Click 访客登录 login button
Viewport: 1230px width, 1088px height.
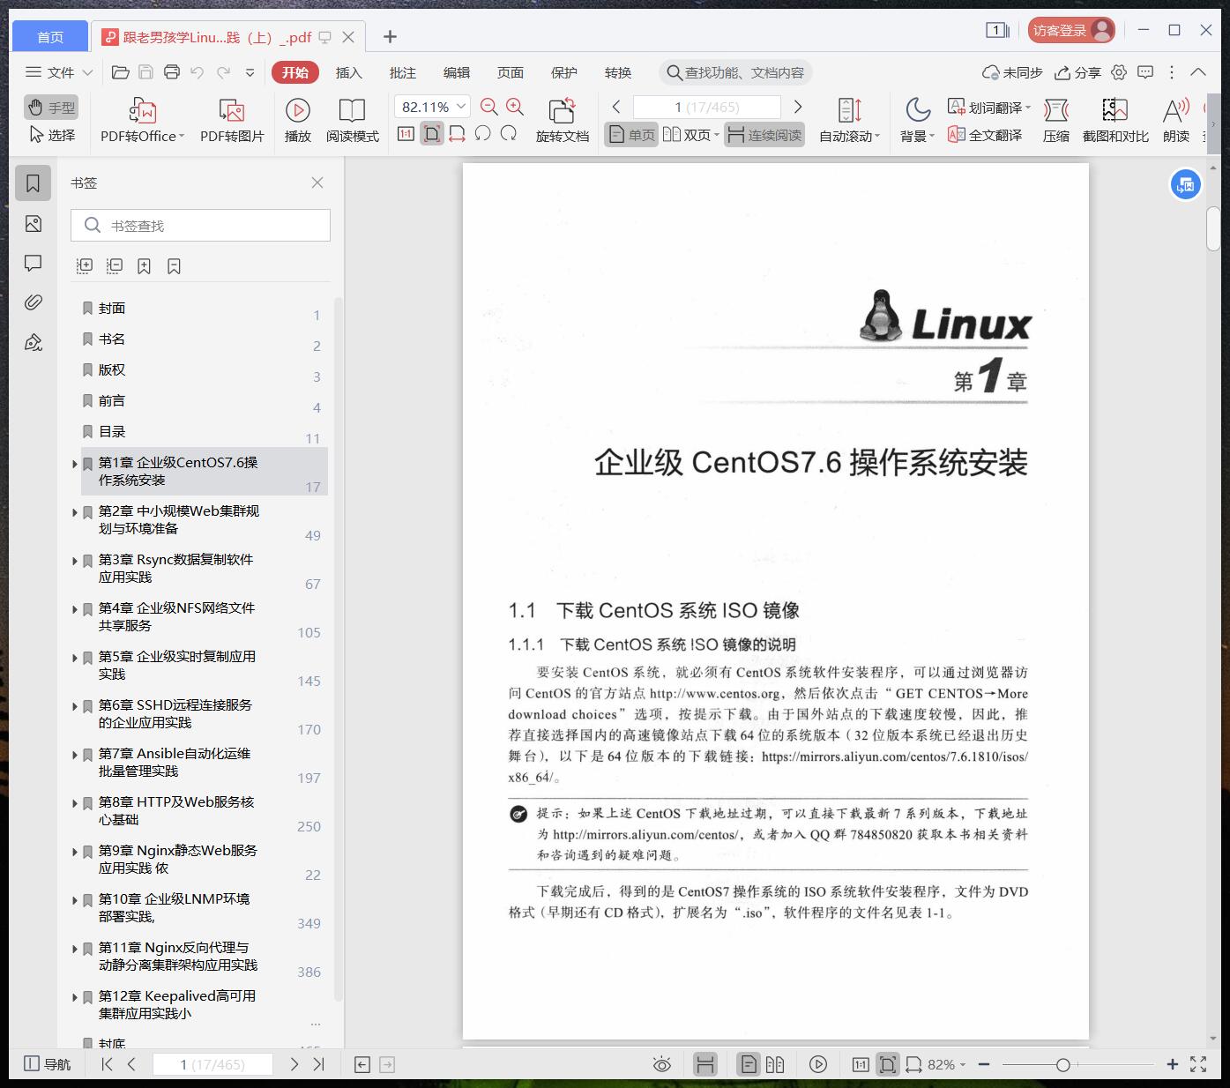1071,31
